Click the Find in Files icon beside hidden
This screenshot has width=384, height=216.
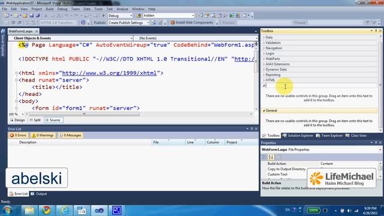139,16
